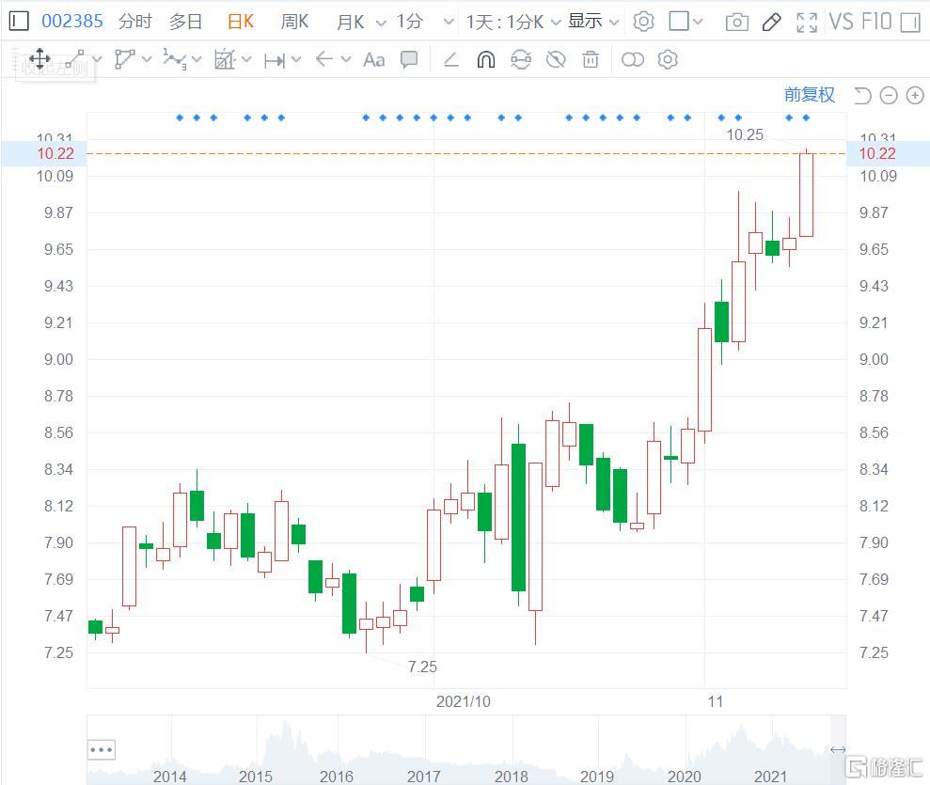Enter fullscreen chart mode
The image size is (930, 785).
[x=807, y=23]
